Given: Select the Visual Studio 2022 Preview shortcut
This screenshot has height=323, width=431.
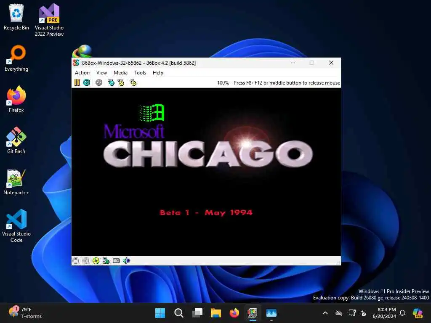Looking at the screenshot, I should click(x=49, y=20).
